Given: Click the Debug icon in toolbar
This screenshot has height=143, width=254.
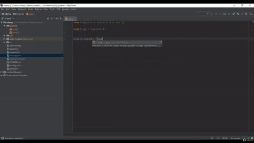Looking at the screenshot, I should point(216,14).
